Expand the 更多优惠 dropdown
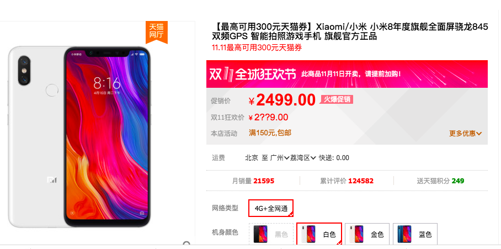Viewport: 501px width, 249px height. pos(465,133)
